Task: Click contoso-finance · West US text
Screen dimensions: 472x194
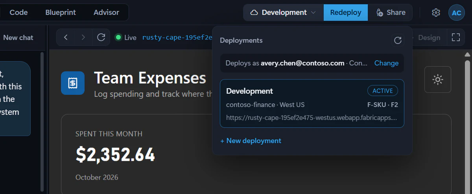Action: [265, 105]
